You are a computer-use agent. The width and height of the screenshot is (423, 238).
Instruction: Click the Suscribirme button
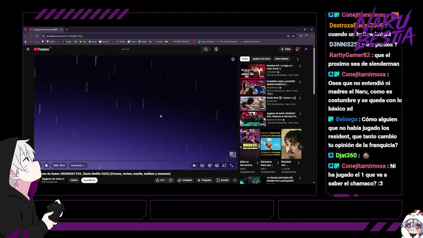[89, 180]
